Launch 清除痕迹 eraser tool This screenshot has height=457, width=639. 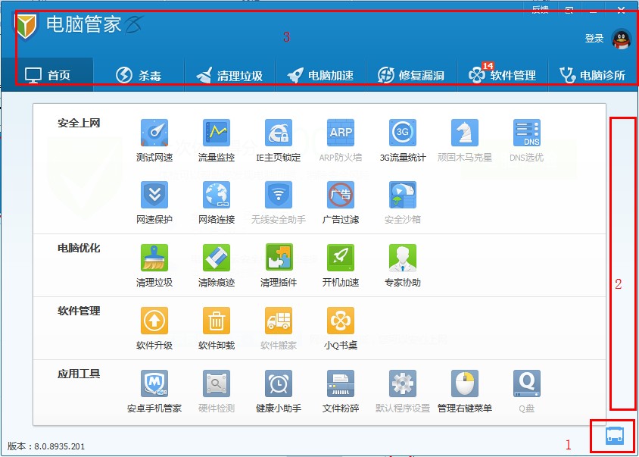[217, 265]
